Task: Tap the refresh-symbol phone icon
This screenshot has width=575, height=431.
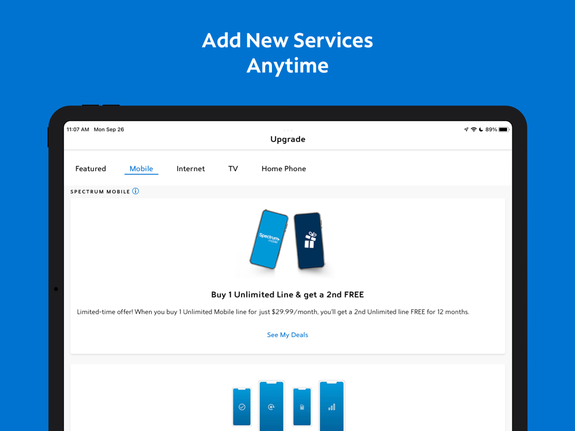Action: click(271, 406)
